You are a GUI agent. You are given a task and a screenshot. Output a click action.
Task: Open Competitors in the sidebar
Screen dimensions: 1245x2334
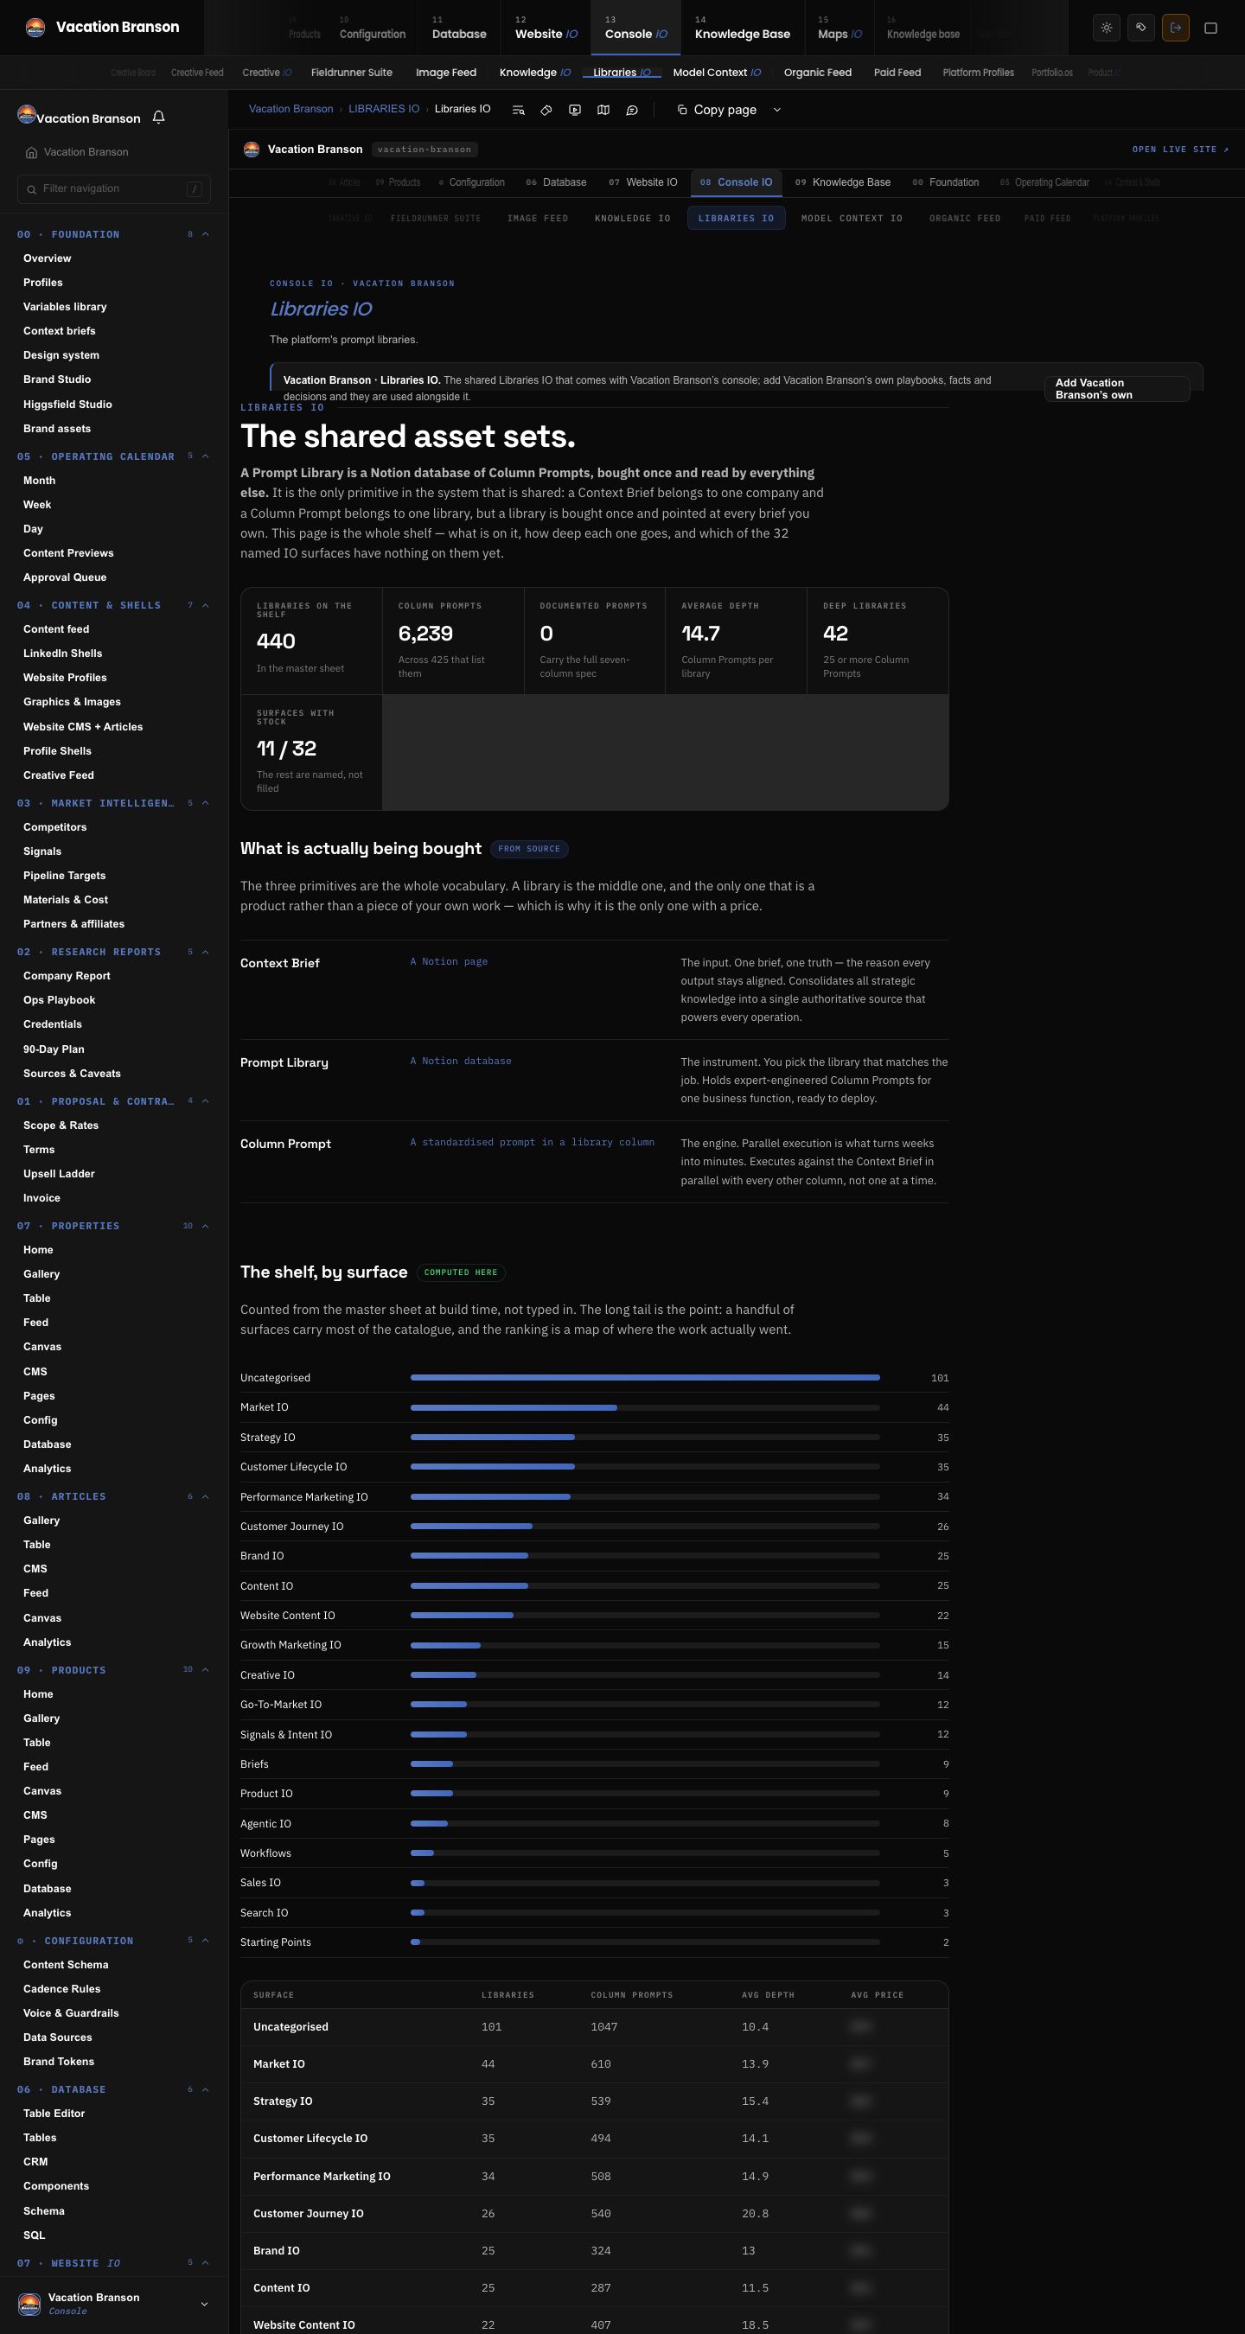[55, 827]
